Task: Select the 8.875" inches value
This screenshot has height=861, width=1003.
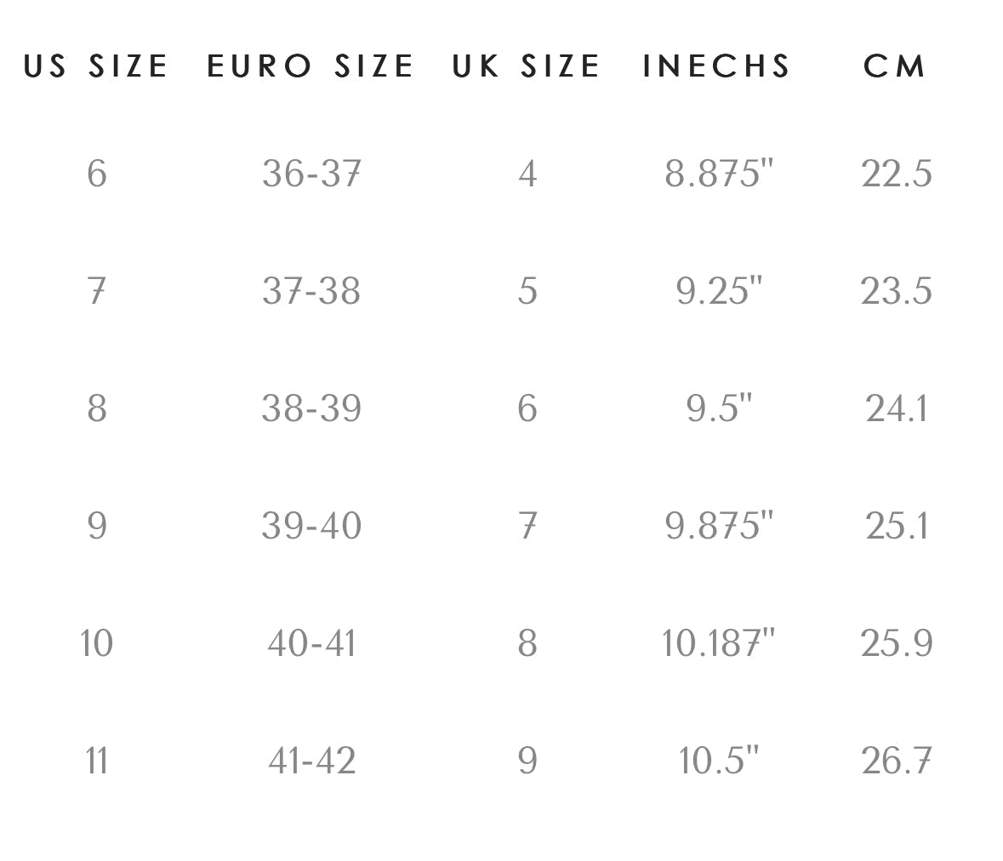Action: pos(719,174)
